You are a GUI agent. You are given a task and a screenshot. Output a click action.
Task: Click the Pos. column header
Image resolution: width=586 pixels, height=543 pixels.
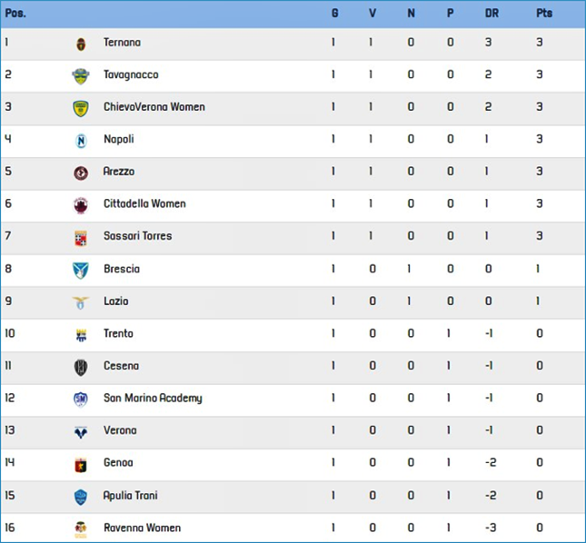coord(15,14)
